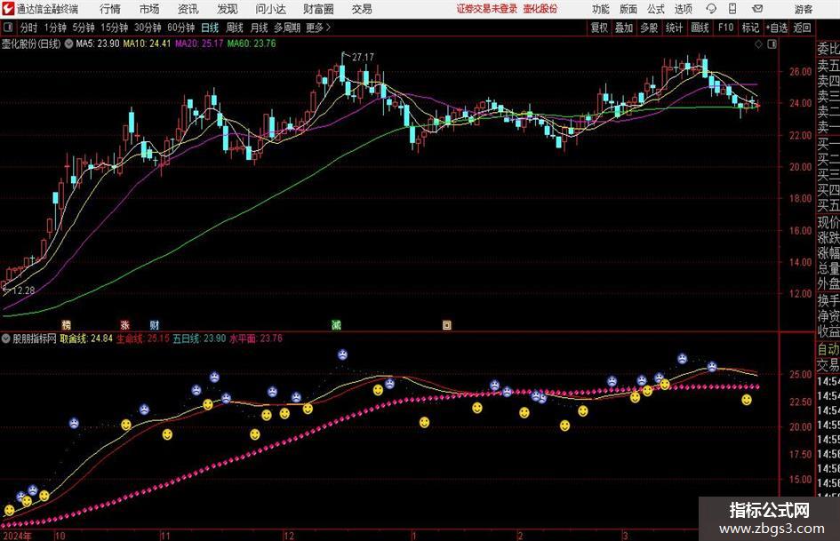This screenshot has height=541, width=840.
Task: Click the 取舍线: 24.84 indicator label
Action: [86, 338]
